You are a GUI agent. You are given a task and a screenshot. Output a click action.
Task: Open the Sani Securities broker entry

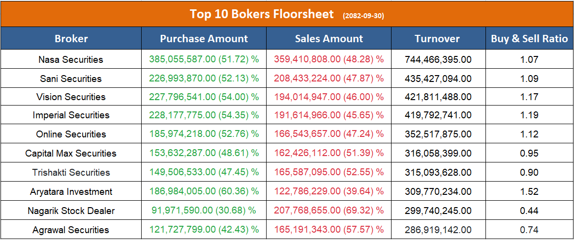coord(71,79)
